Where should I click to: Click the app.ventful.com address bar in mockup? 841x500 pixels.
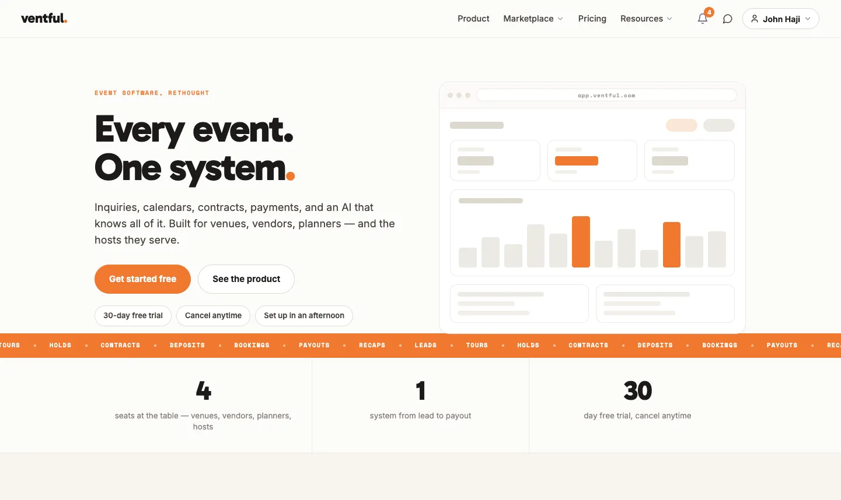click(606, 96)
